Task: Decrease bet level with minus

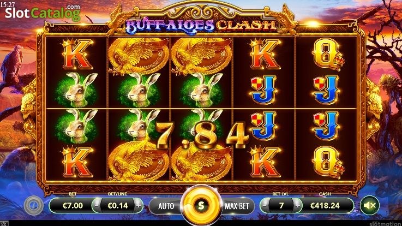Action: click(x=265, y=205)
